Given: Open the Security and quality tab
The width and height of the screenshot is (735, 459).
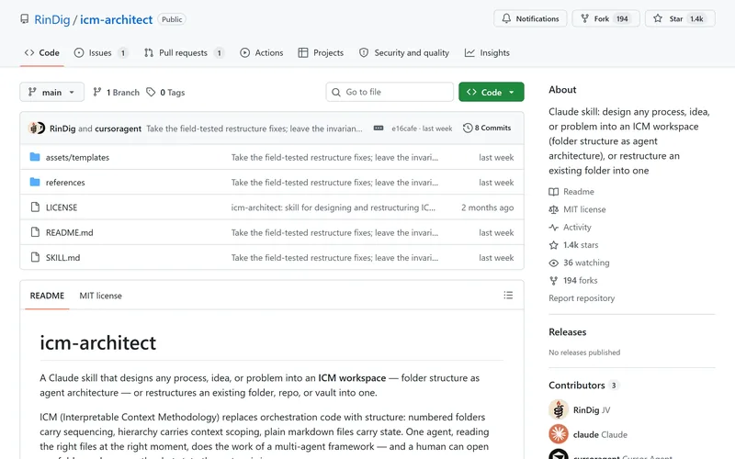Looking at the screenshot, I should click(x=404, y=53).
